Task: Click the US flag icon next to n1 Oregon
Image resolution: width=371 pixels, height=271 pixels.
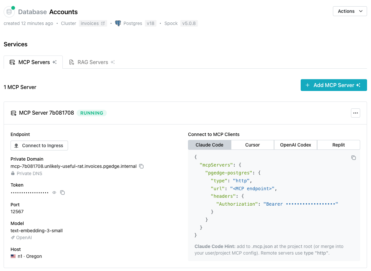Action: 13,256
